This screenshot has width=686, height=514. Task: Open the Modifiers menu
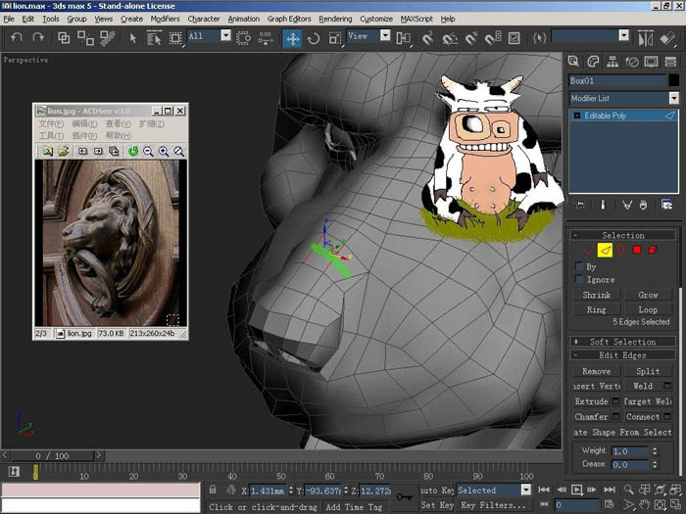point(165,19)
